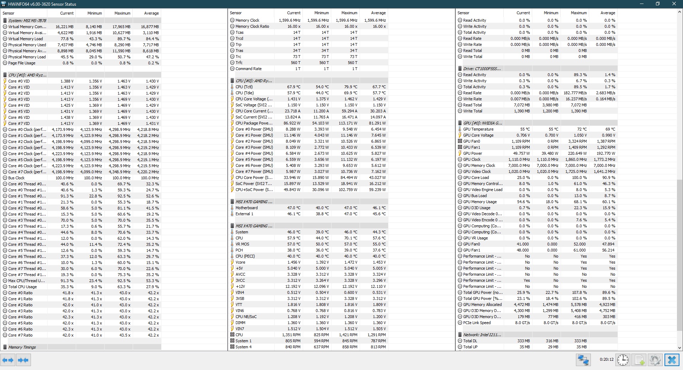The width and height of the screenshot is (683, 370).
Task: Click the circle icon beside Total DL
Action: pos(460,341)
